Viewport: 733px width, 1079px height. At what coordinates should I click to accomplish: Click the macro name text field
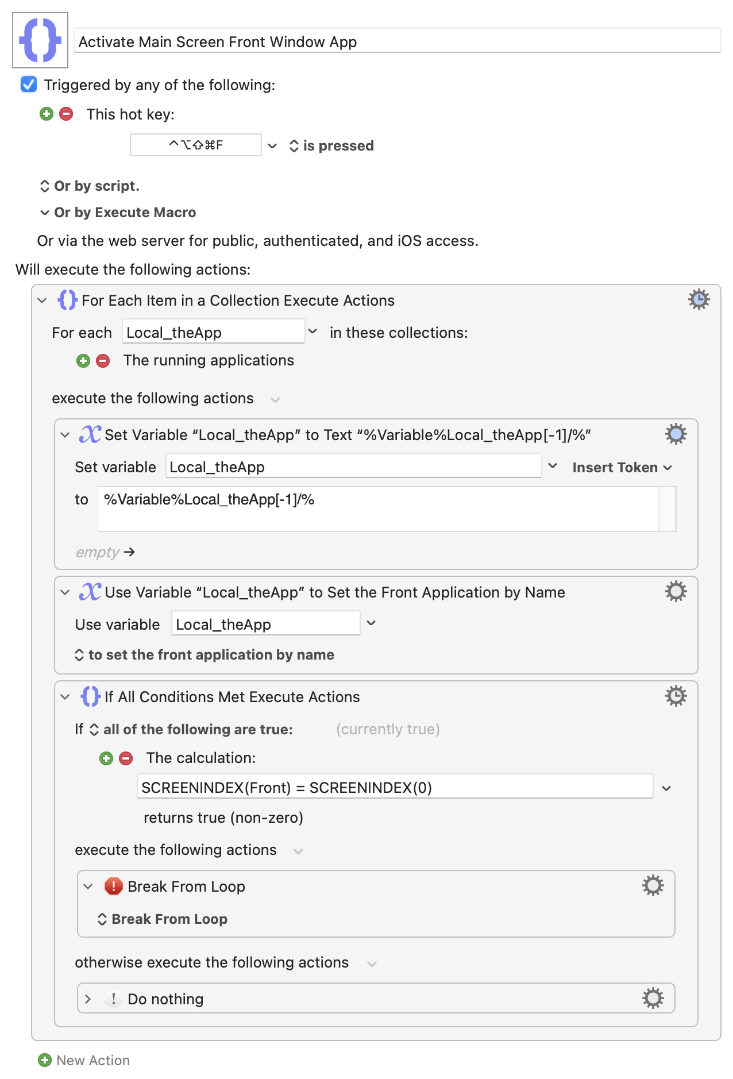(x=396, y=42)
